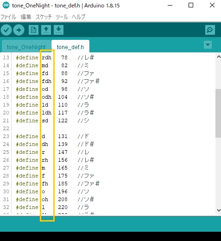Select the tone_def.h tab
The width and height of the screenshot is (221, 241).
(70, 47)
